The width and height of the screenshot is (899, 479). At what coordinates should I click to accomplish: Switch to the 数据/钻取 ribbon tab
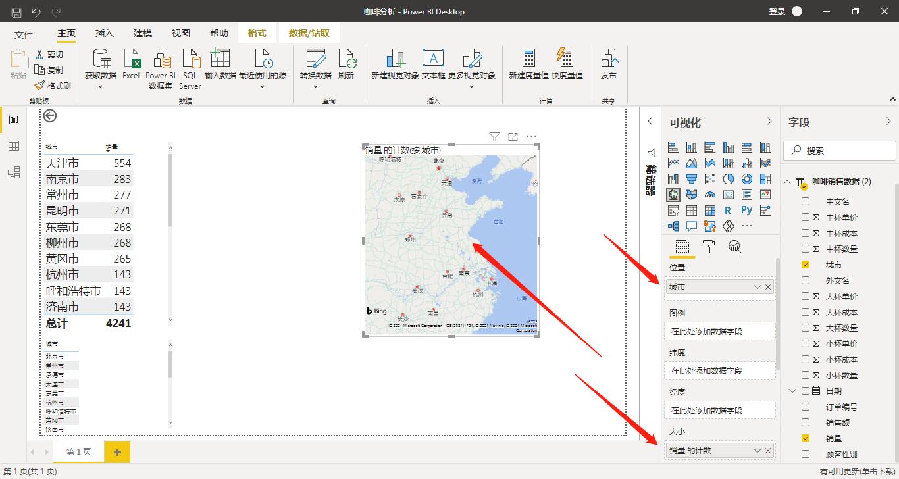tap(309, 34)
